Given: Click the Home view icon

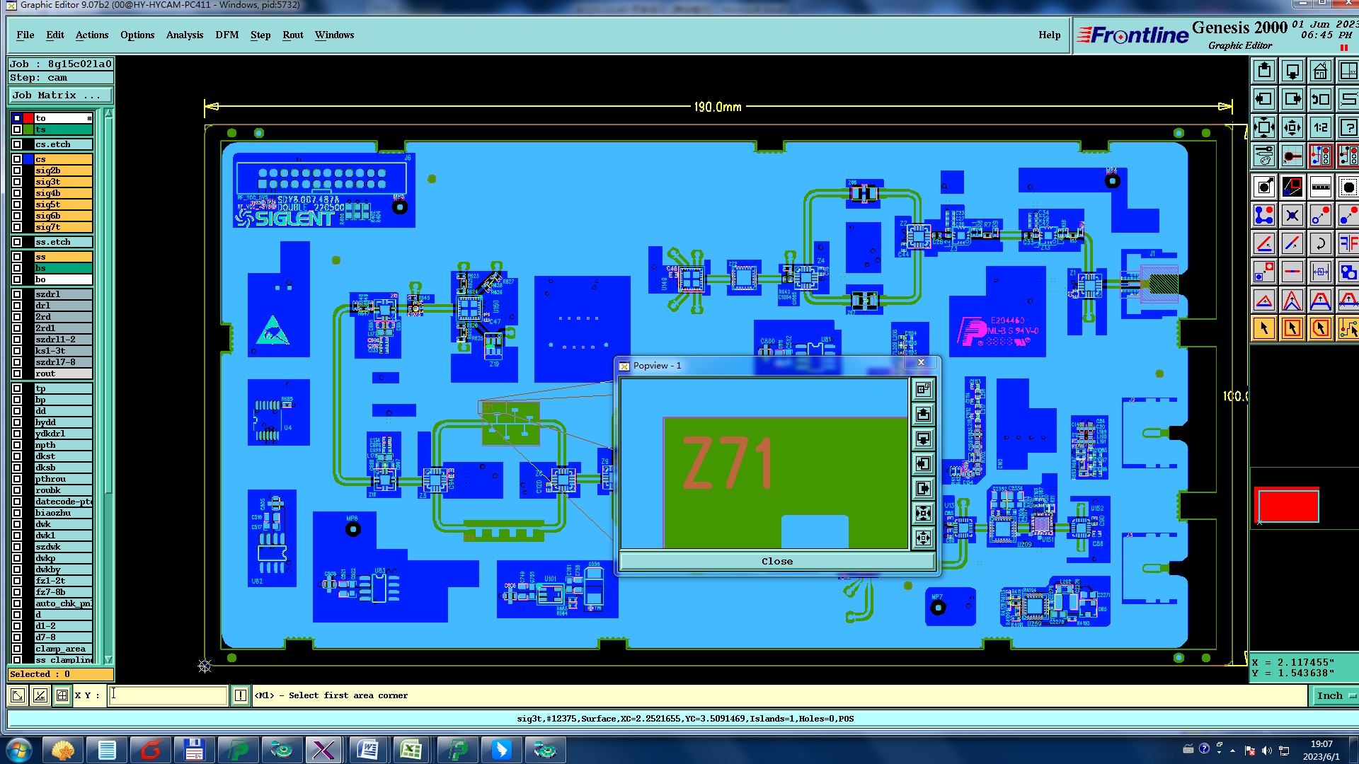Looking at the screenshot, I should point(1320,71).
